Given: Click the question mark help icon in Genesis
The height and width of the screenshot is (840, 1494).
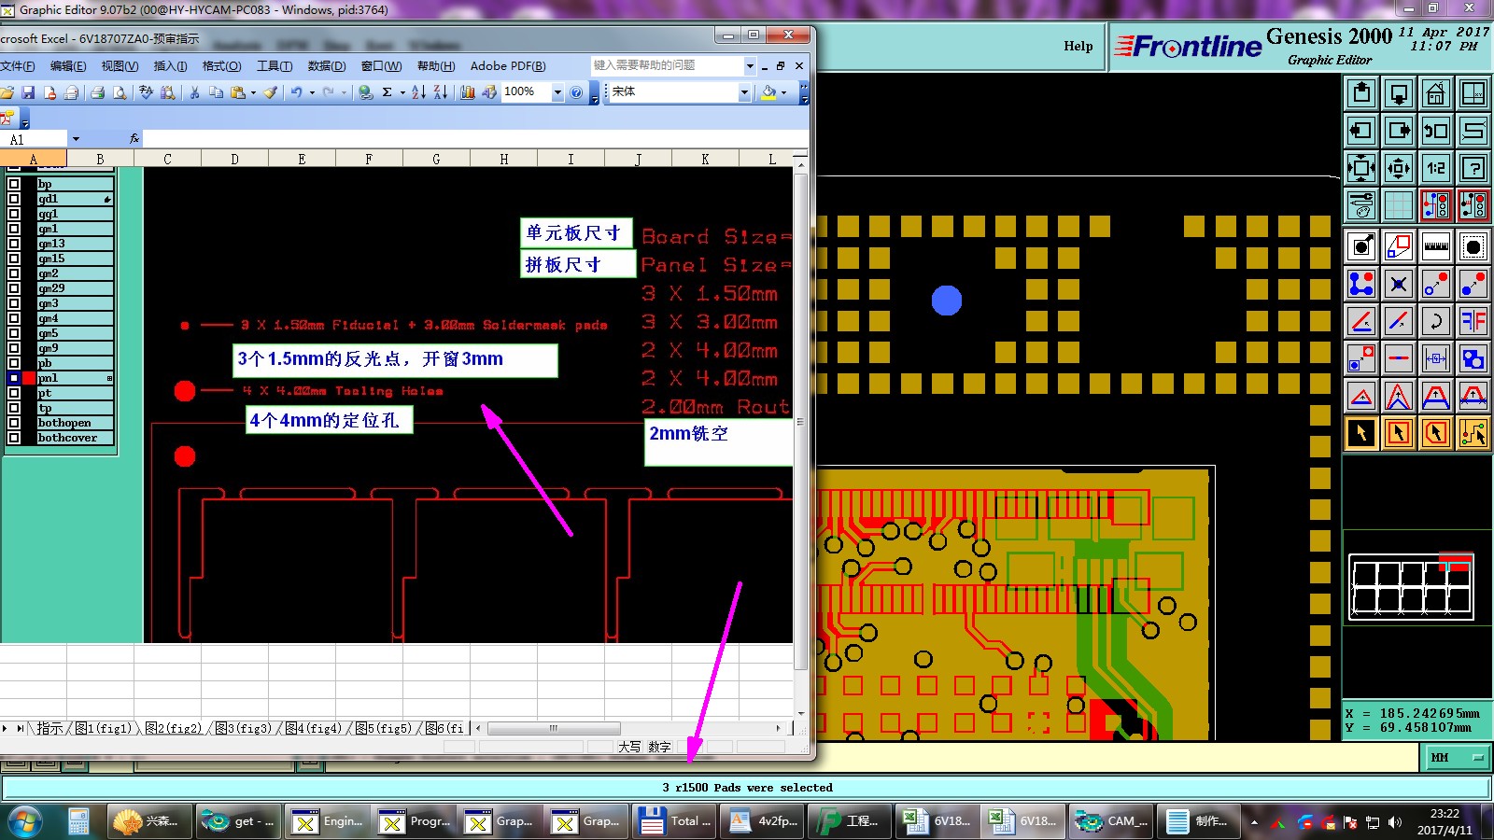Looking at the screenshot, I should click(1473, 168).
